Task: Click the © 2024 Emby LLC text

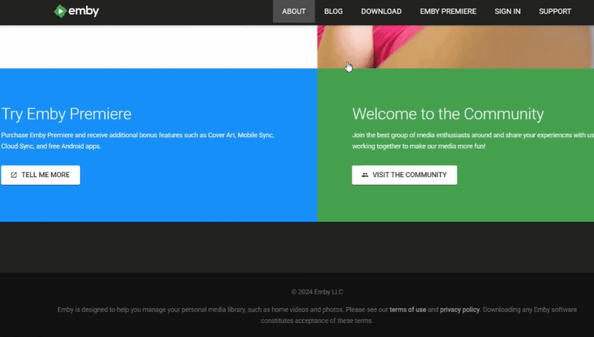Action: coord(317,292)
